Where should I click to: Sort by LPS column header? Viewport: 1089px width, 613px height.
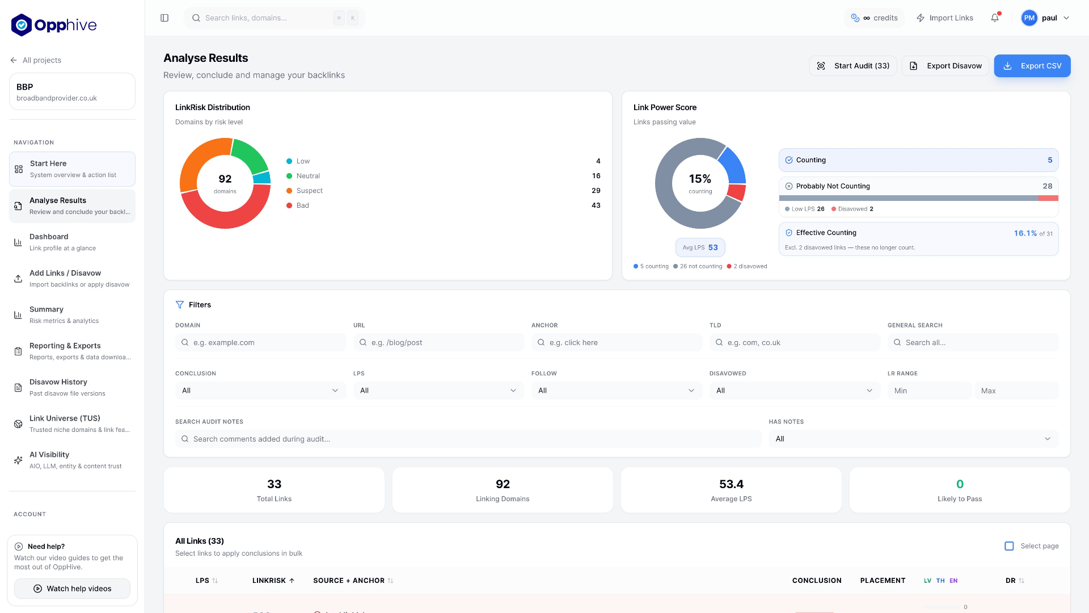(206, 581)
